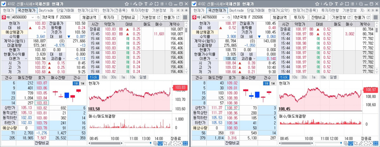Select 10s chart interval in left window

[x=104, y=77]
